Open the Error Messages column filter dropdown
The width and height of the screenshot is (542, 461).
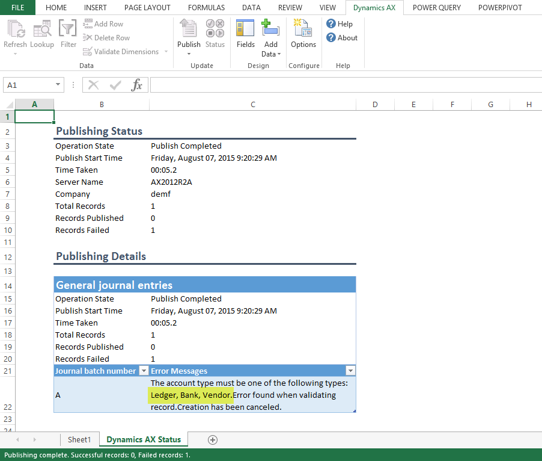[350, 371]
